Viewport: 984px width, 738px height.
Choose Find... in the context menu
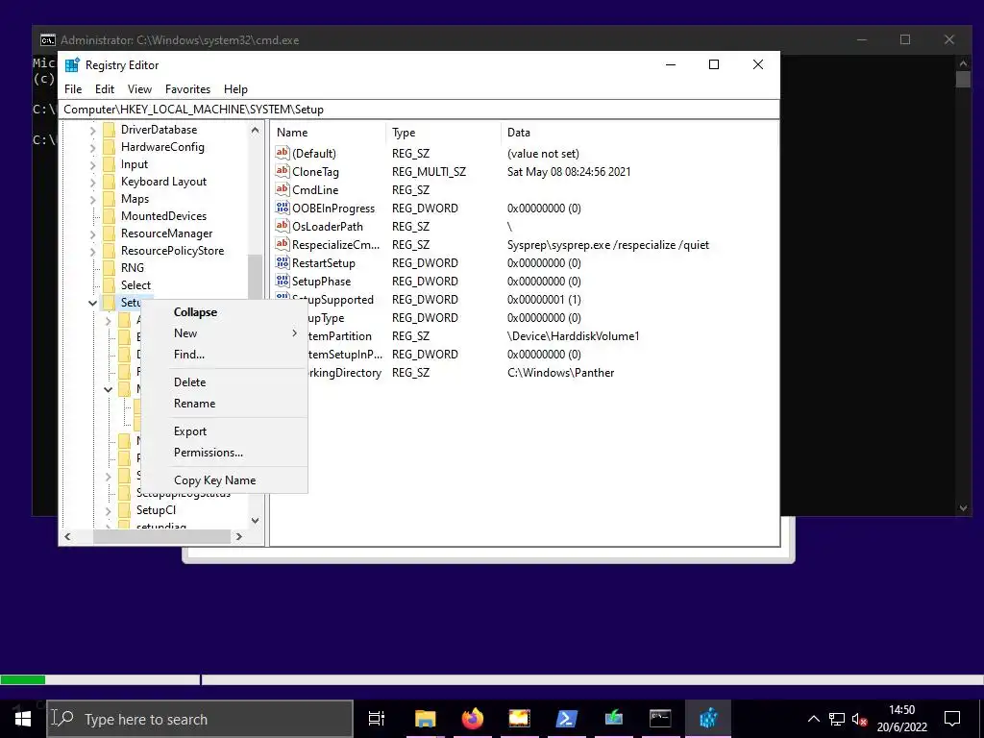click(225, 355)
